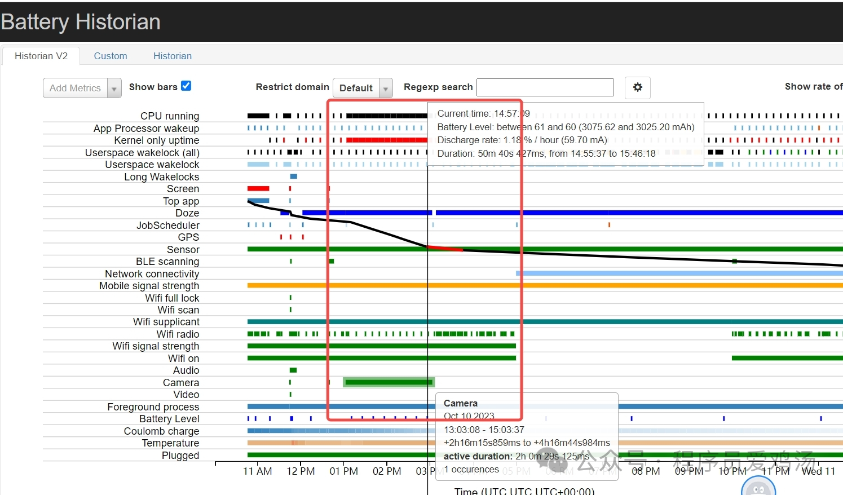Select the Wifi radio label
The width and height of the screenshot is (843, 495).
pyautogui.click(x=178, y=334)
